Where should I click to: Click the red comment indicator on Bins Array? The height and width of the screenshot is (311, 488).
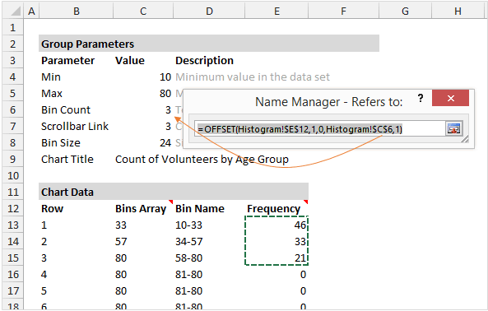pyautogui.click(x=170, y=202)
